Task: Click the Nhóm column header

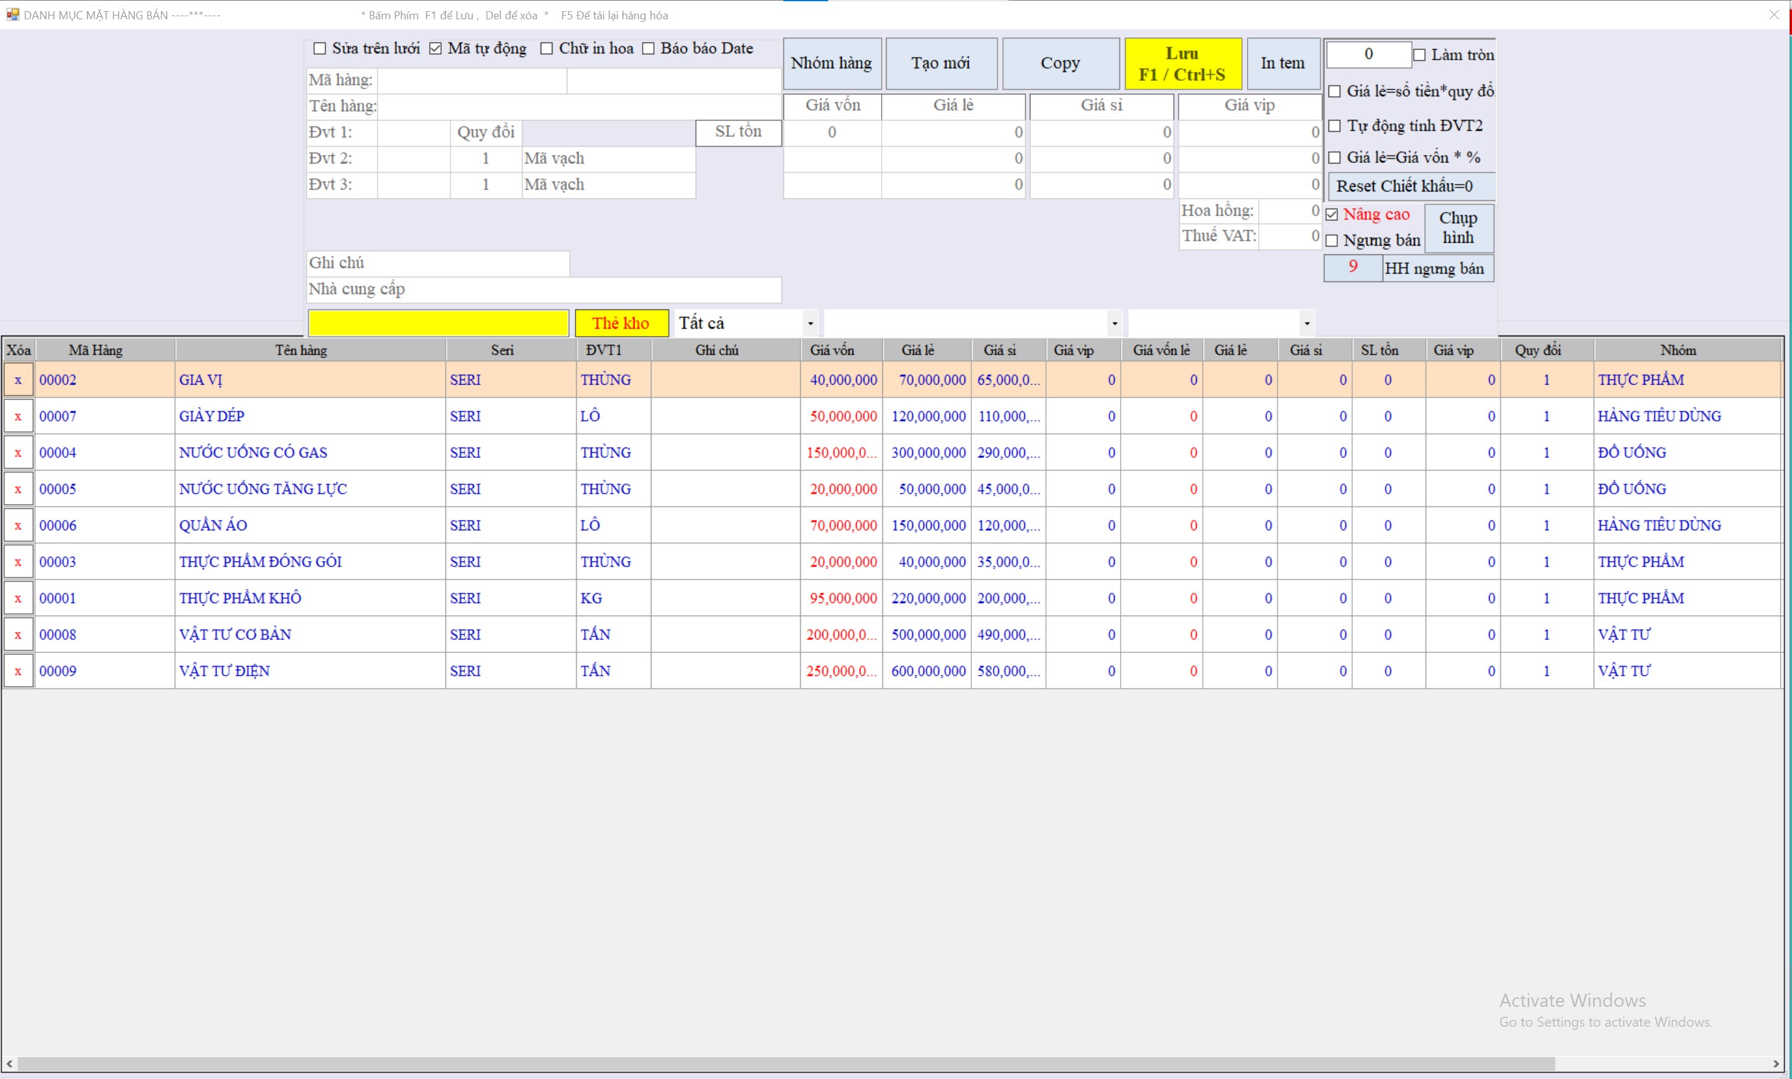Action: (x=1678, y=350)
